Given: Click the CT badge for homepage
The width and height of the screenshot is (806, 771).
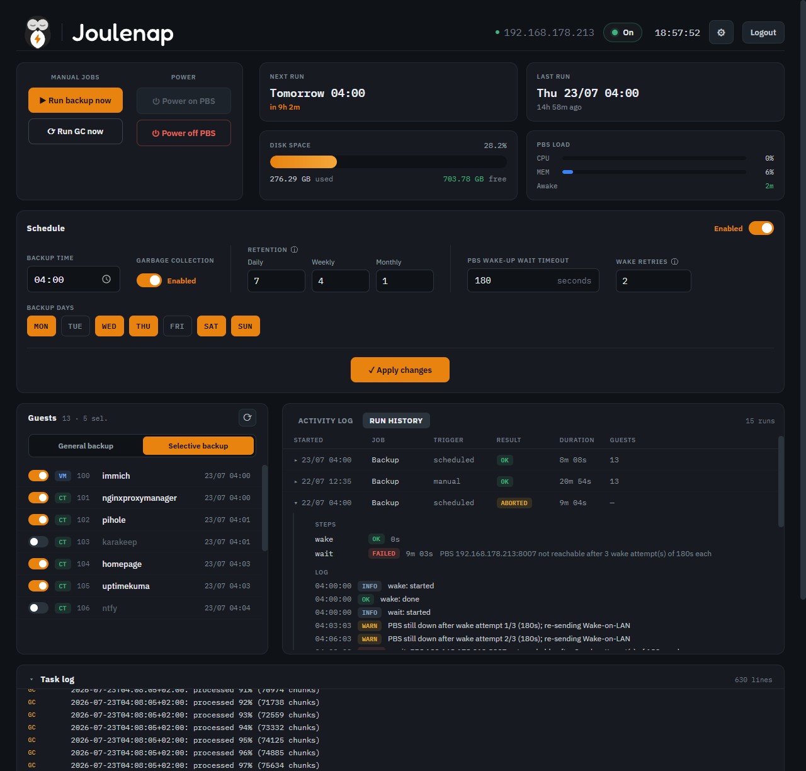Looking at the screenshot, I should tap(63, 564).
